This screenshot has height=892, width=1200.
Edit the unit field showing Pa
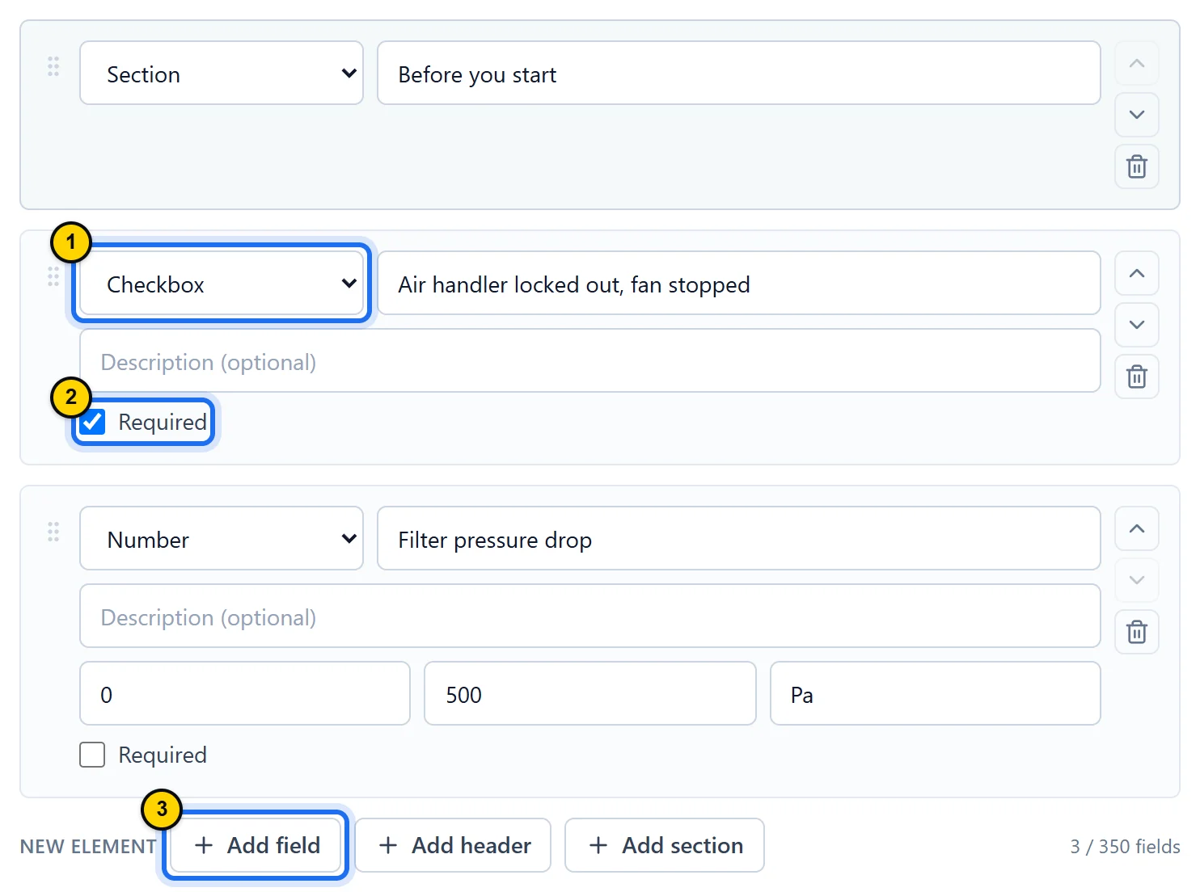click(x=936, y=694)
